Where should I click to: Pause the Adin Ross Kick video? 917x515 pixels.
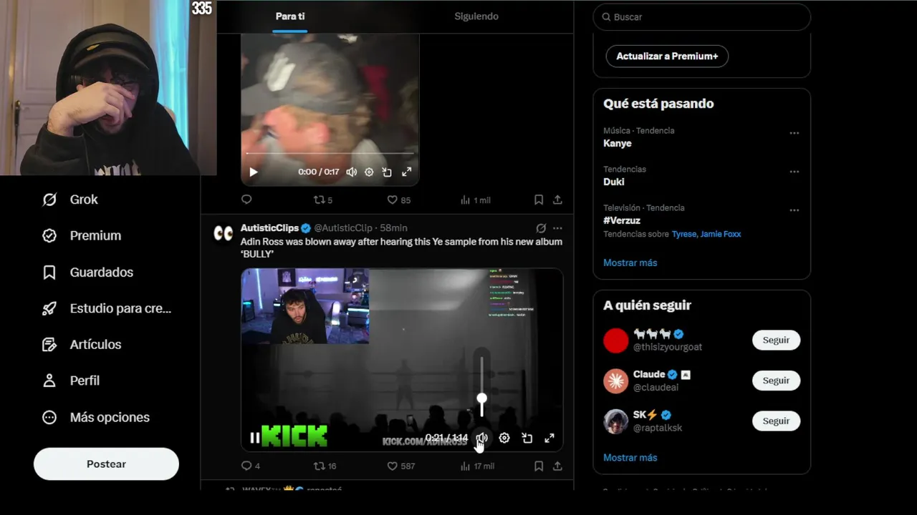click(x=254, y=438)
